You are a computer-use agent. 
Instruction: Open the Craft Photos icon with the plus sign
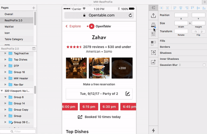[154, 62]
